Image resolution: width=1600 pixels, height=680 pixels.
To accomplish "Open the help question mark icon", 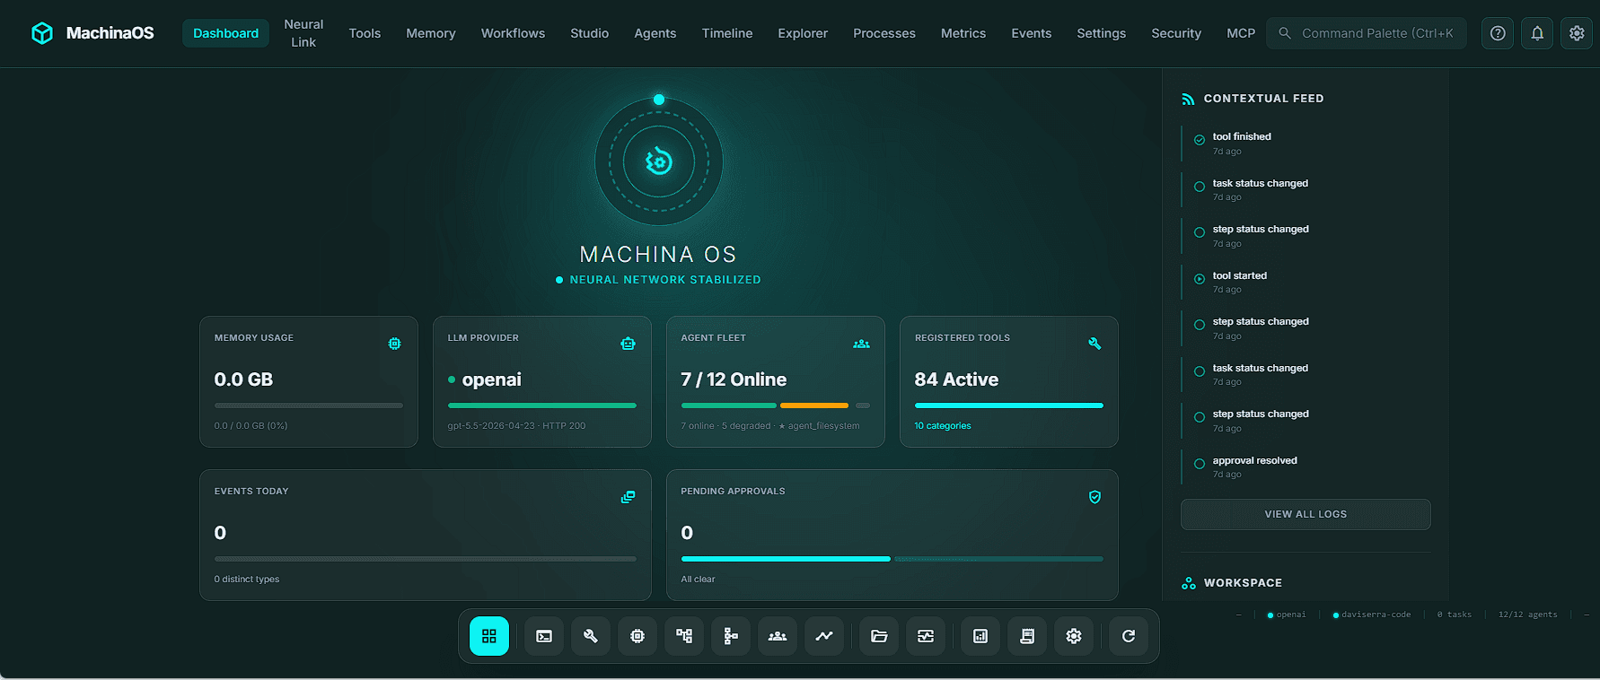I will [x=1498, y=33].
